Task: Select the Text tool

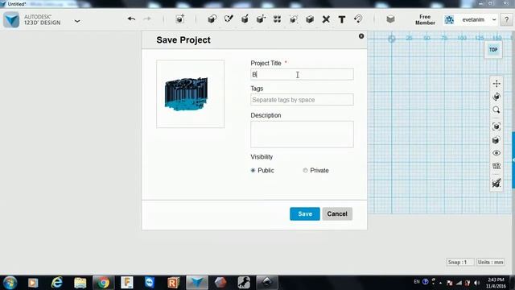Action: coord(342,19)
